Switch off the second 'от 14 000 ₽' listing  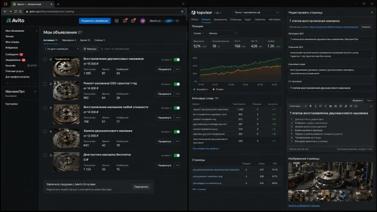click(x=177, y=108)
